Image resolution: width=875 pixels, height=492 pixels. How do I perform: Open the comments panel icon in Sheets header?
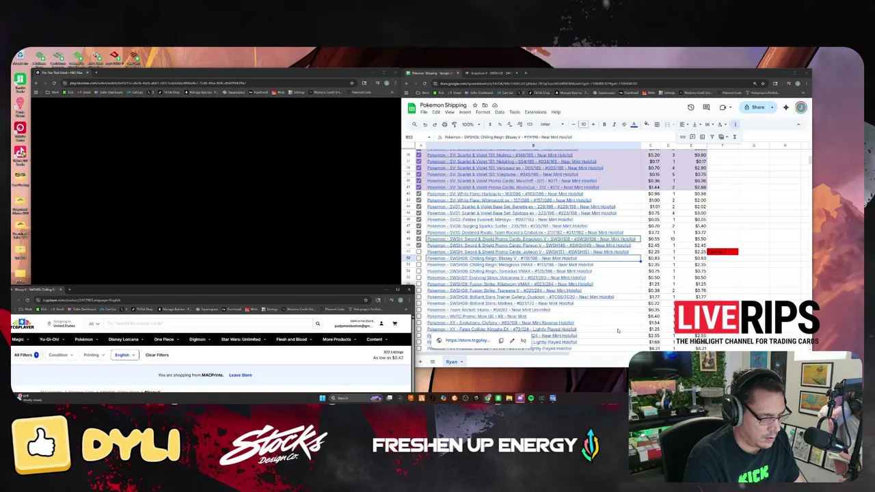click(706, 107)
